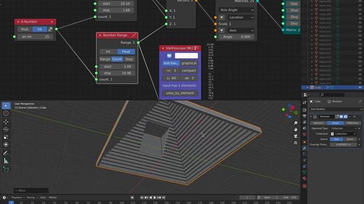Viewport: 364px width, 204px height.
Task: Open the Axis dropdown in matrix node
Action: [241, 30]
